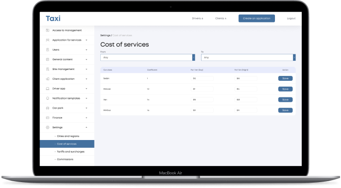The image size is (341, 188).
Task: Expand the Car park chevron
Action: pyautogui.click(x=86, y=108)
